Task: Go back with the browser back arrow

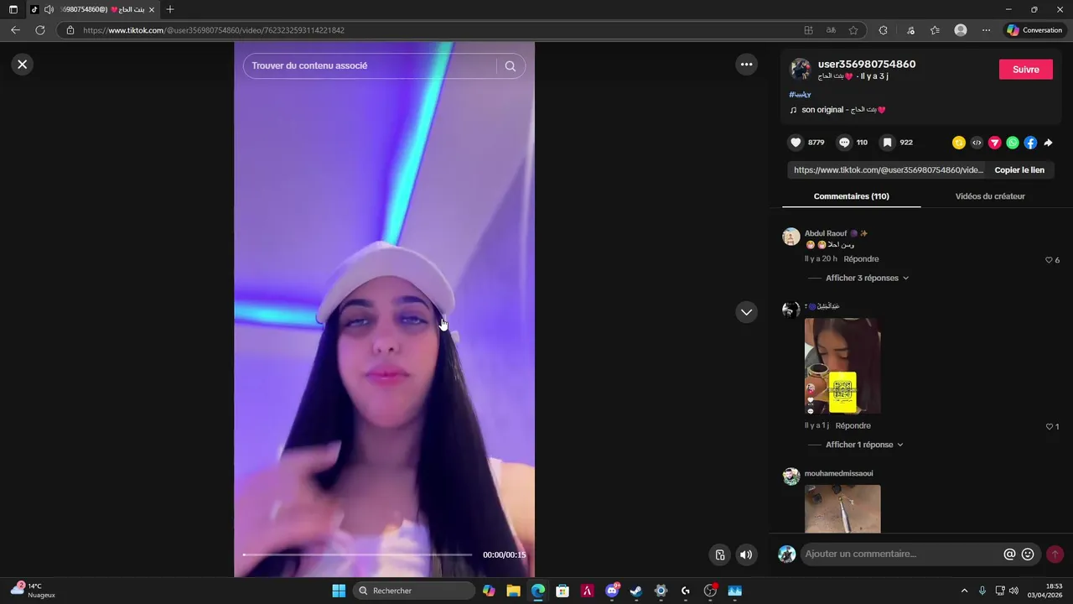Action: coord(15,30)
